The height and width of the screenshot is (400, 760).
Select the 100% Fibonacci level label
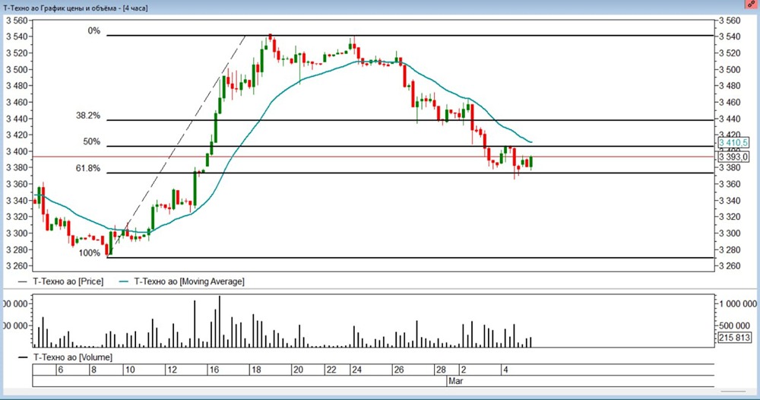pos(89,253)
